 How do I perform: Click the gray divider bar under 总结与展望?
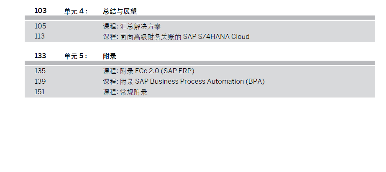[x=199, y=18]
